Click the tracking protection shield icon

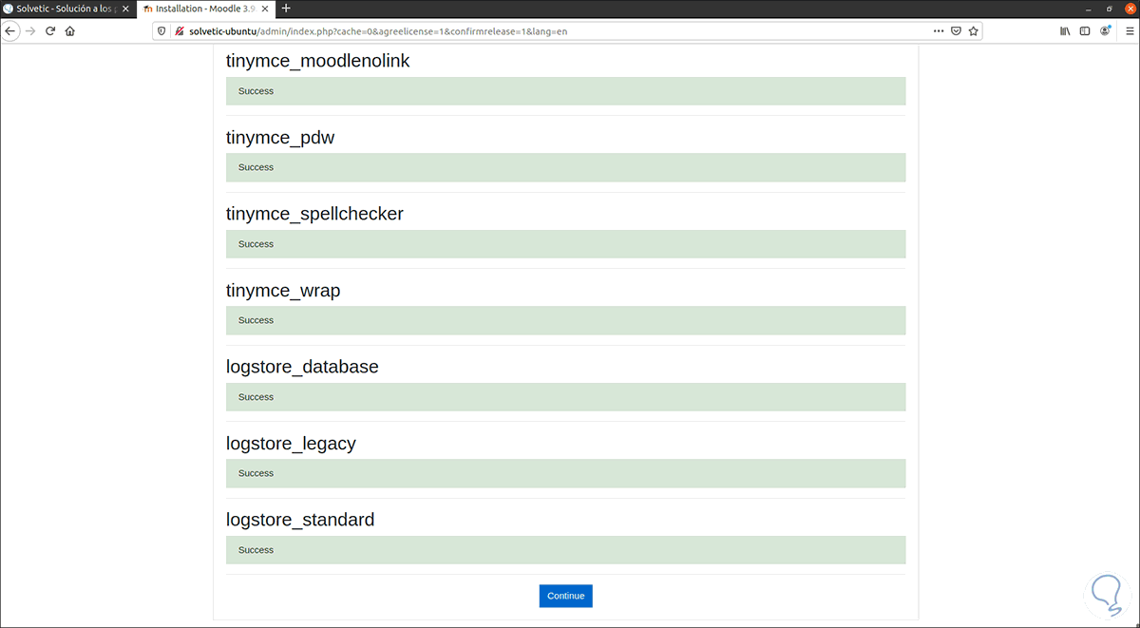click(x=161, y=30)
